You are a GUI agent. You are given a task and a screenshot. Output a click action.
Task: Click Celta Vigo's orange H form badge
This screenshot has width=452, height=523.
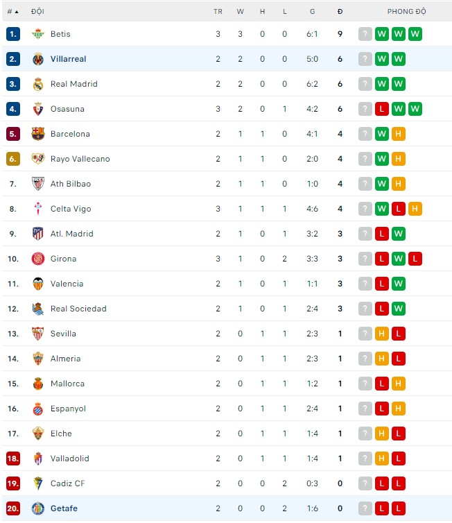coord(415,209)
